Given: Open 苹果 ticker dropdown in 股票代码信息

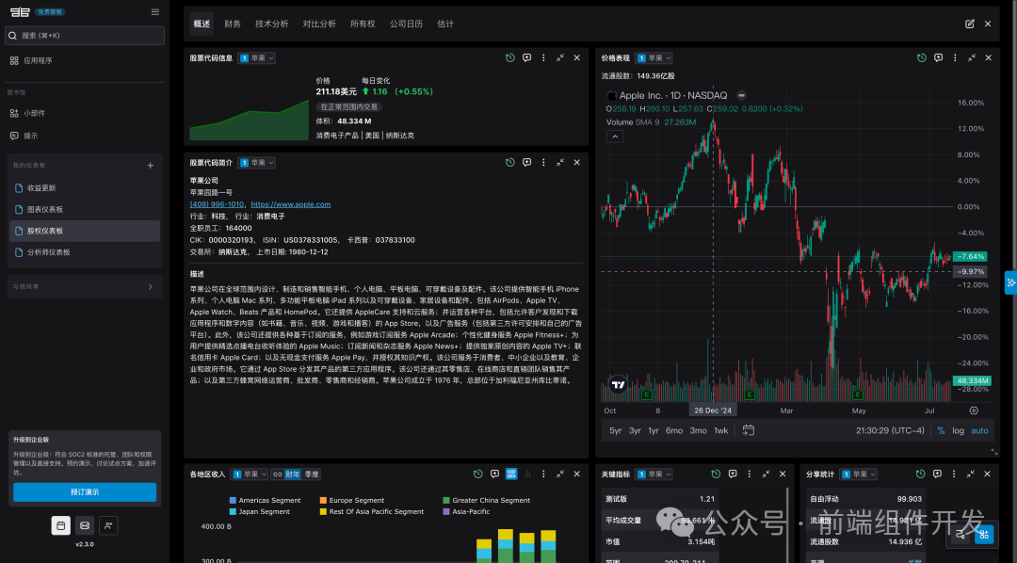Looking at the screenshot, I should (x=257, y=58).
